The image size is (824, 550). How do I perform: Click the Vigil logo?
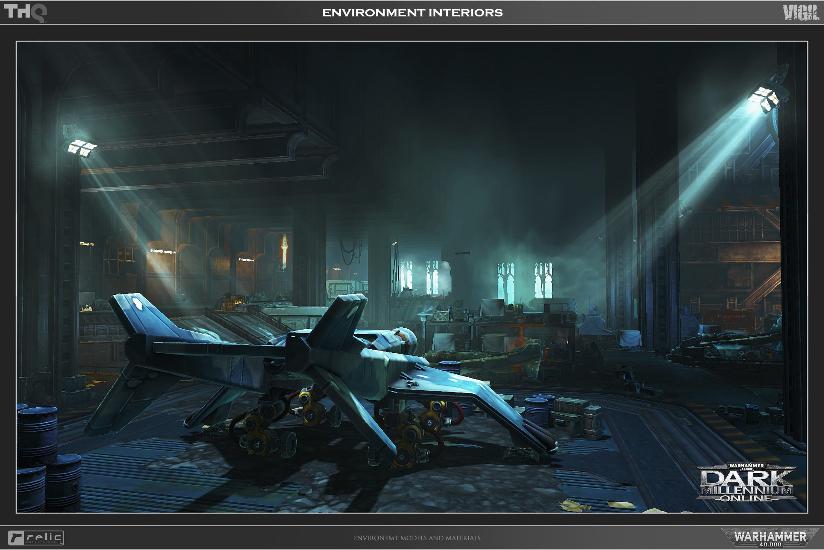(x=801, y=13)
